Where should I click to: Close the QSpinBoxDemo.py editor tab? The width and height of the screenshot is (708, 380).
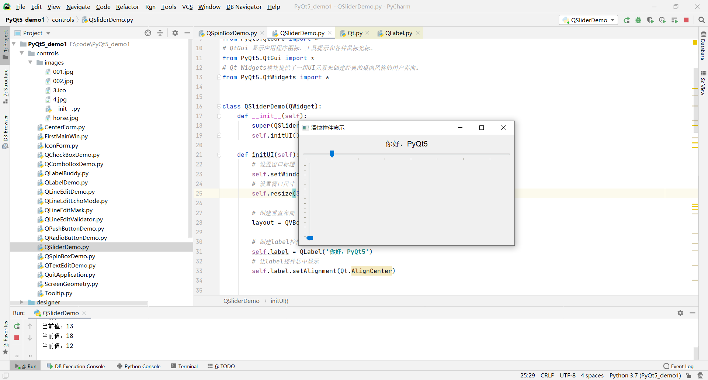[262, 33]
